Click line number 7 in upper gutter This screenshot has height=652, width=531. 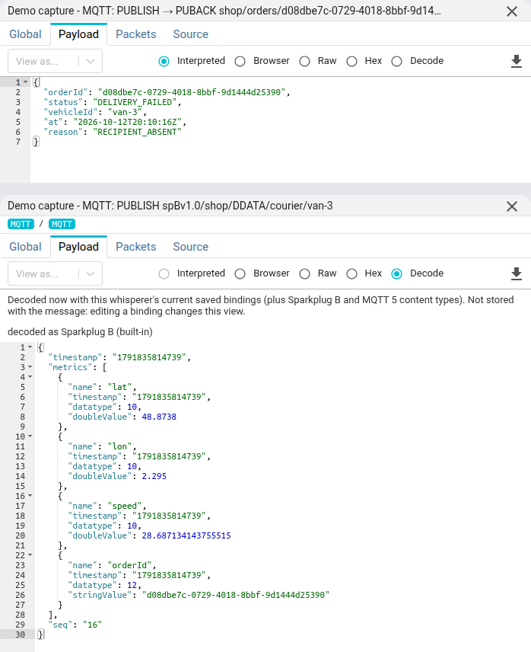tap(17, 142)
